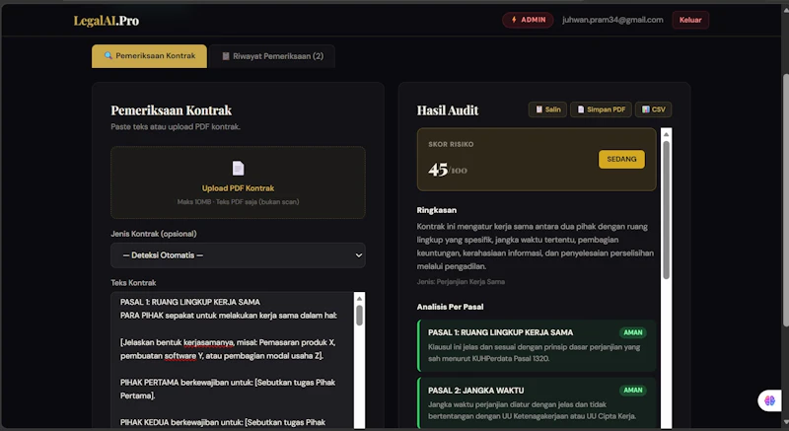Click the Teks Kontrak scrollbar thumb

click(x=359, y=316)
